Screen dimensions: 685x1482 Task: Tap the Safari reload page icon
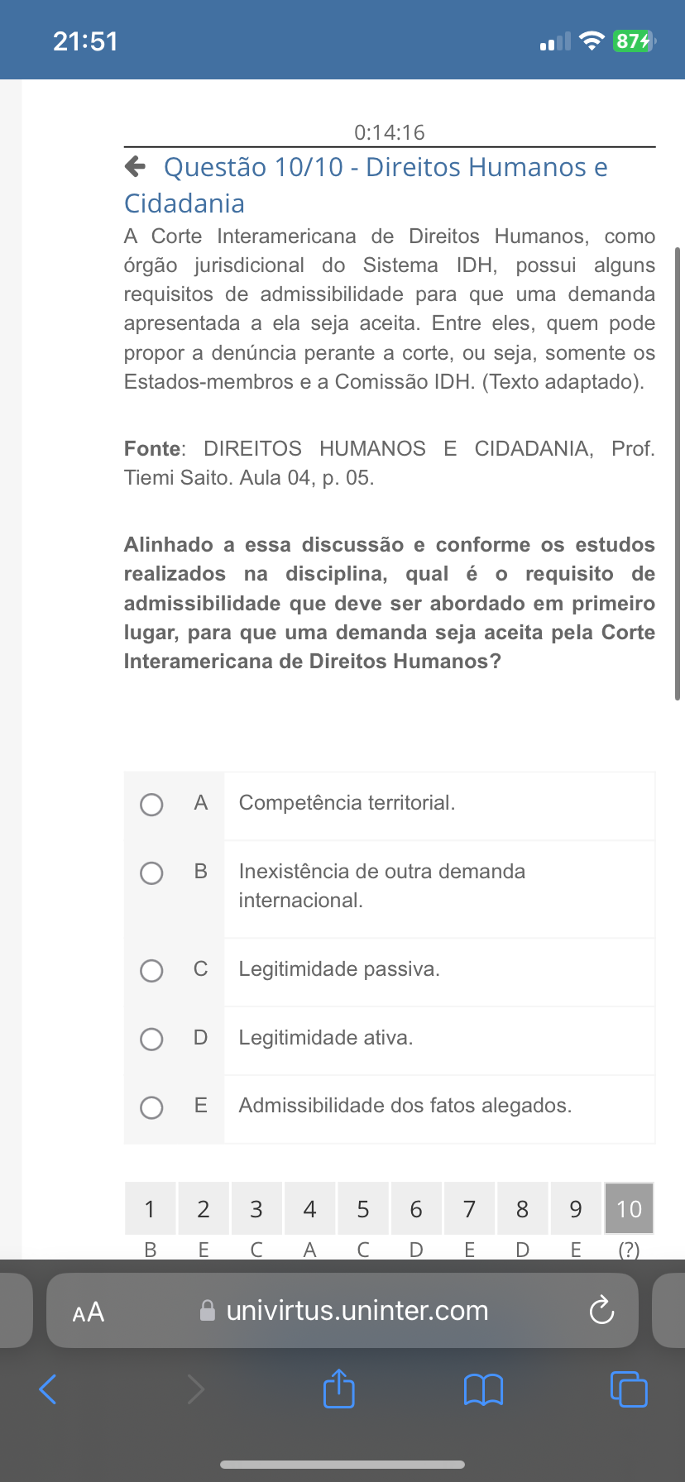tap(601, 1311)
